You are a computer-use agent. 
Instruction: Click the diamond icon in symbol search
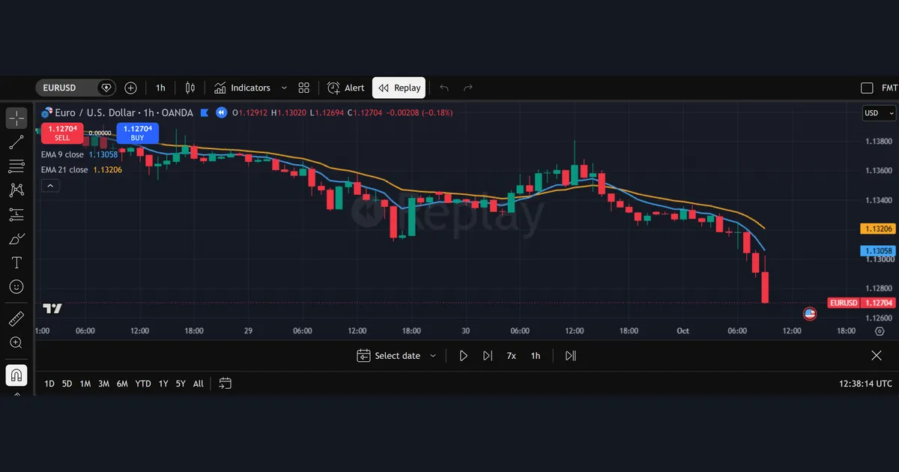tap(106, 88)
